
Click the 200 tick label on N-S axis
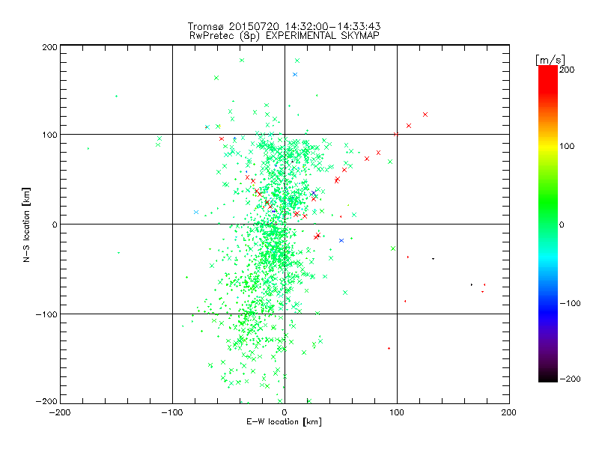pos(50,47)
